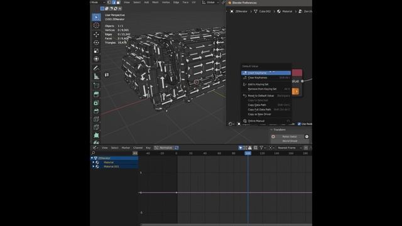Select the Rotate tool
402x226 pixels.
coord(96,43)
